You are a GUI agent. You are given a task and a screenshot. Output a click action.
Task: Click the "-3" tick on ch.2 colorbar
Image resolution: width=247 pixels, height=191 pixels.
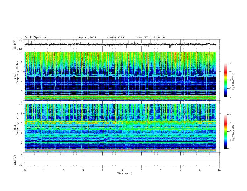coord(230,115)
